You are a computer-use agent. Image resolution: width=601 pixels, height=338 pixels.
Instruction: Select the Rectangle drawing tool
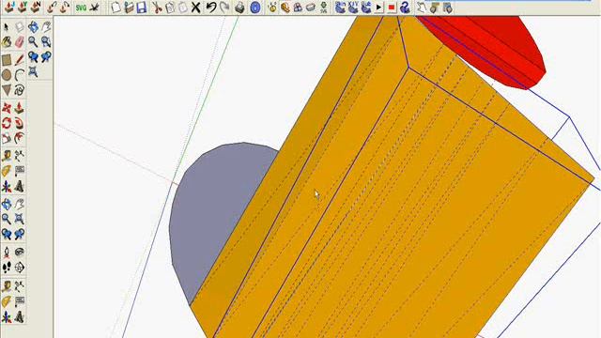7,60
